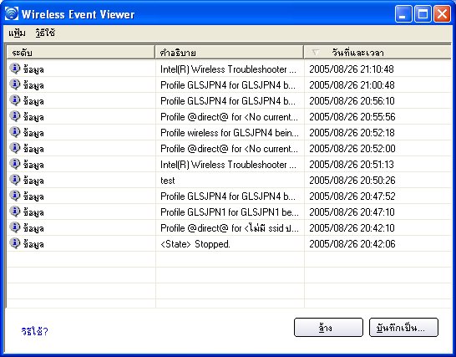The height and width of the screenshot is (357, 456).
Task: Click the Wireless Event Viewer title bar icon
Action: tap(12, 13)
